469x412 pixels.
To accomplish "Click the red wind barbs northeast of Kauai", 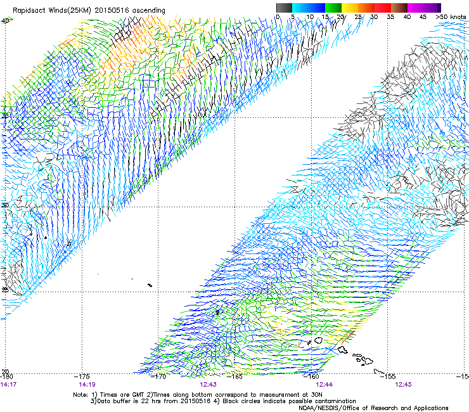I will pyautogui.click(x=347, y=337).
